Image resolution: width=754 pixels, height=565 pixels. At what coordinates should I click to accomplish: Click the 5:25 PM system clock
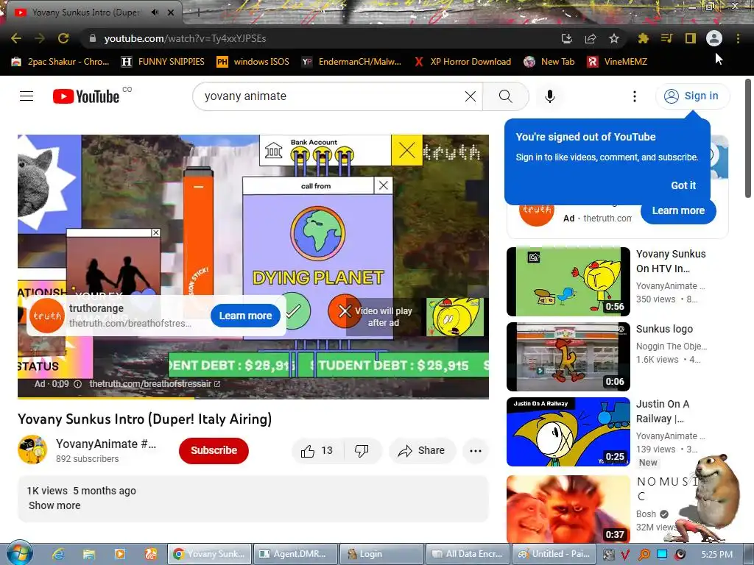click(x=717, y=554)
